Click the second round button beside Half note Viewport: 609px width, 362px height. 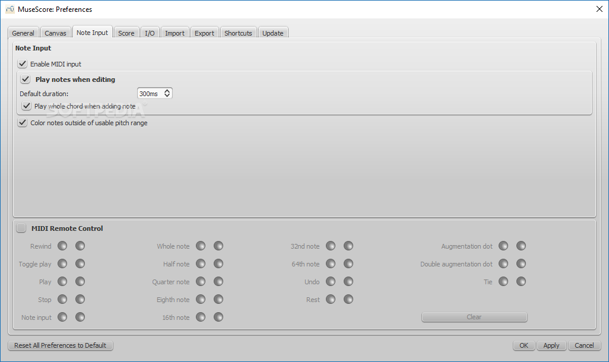[x=218, y=263]
